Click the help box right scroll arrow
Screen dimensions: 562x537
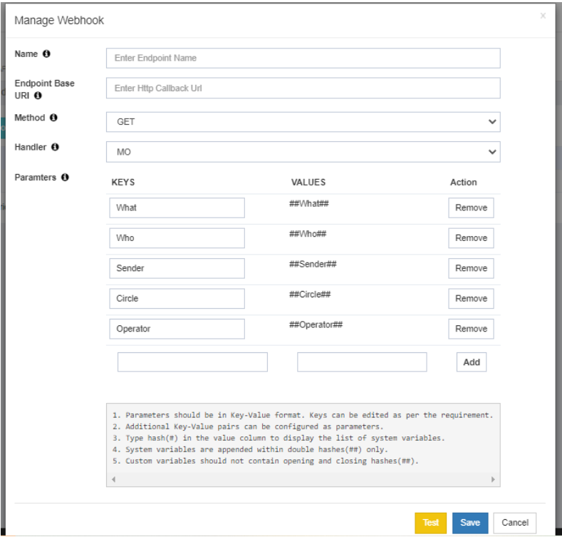[x=493, y=479]
